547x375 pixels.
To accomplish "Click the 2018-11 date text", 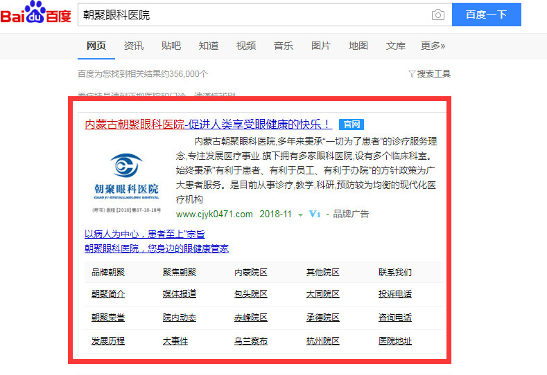I will [276, 214].
